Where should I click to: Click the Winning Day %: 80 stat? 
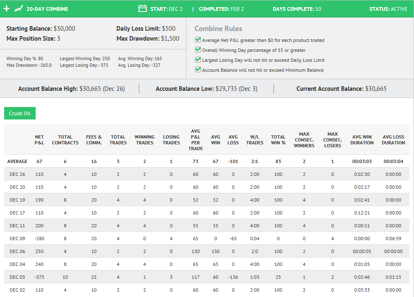(25, 58)
